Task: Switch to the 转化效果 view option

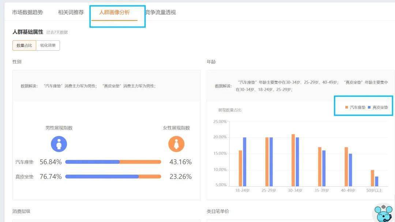Action: [x=48, y=46]
